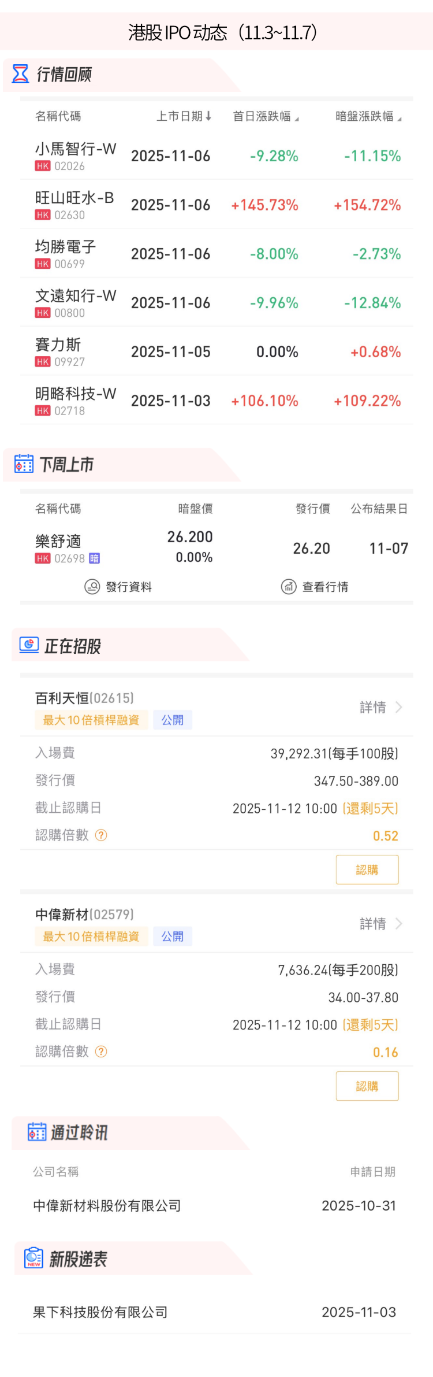The height and width of the screenshot is (1377, 433).
Task: Click the question mark icon in 中偉新材 認購倍數
Action: [x=101, y=1051]
